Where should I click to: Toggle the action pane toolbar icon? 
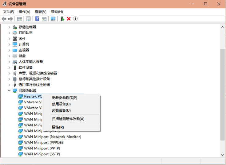click(x=44, y=19)
